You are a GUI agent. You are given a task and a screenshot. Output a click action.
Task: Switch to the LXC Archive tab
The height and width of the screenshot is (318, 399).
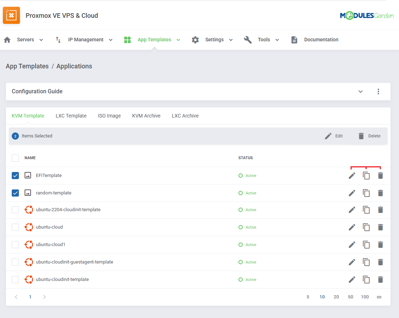pyautogui.click(x=185, y=116)
